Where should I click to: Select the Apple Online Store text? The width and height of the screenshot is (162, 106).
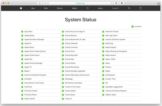32,55
